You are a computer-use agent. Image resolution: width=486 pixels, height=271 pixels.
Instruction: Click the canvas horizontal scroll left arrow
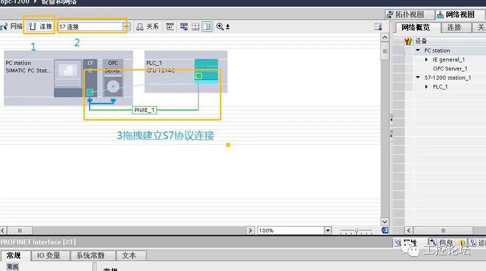pyautogui.click(x=3, y=231)
